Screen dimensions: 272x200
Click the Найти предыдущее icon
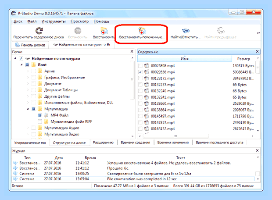coord(221,31)
